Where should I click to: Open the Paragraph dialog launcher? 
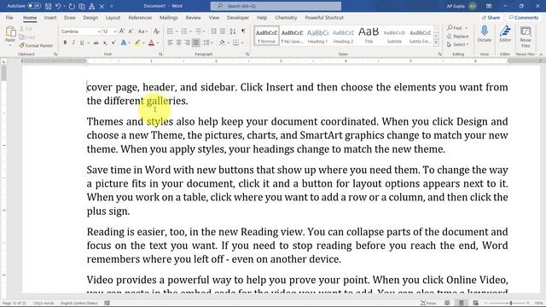(247, 55)
